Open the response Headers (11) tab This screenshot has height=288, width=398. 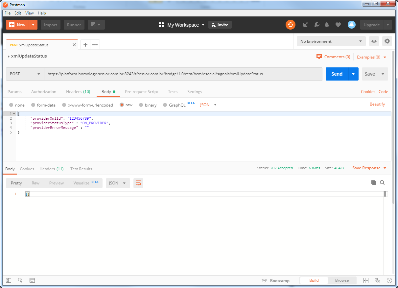[52, 169]
